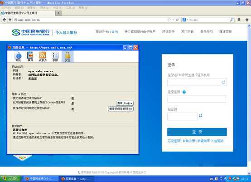This screenshot has width=251, height=182.
Task: Open the 登录指引 nav link
Action: click(207, 32)
